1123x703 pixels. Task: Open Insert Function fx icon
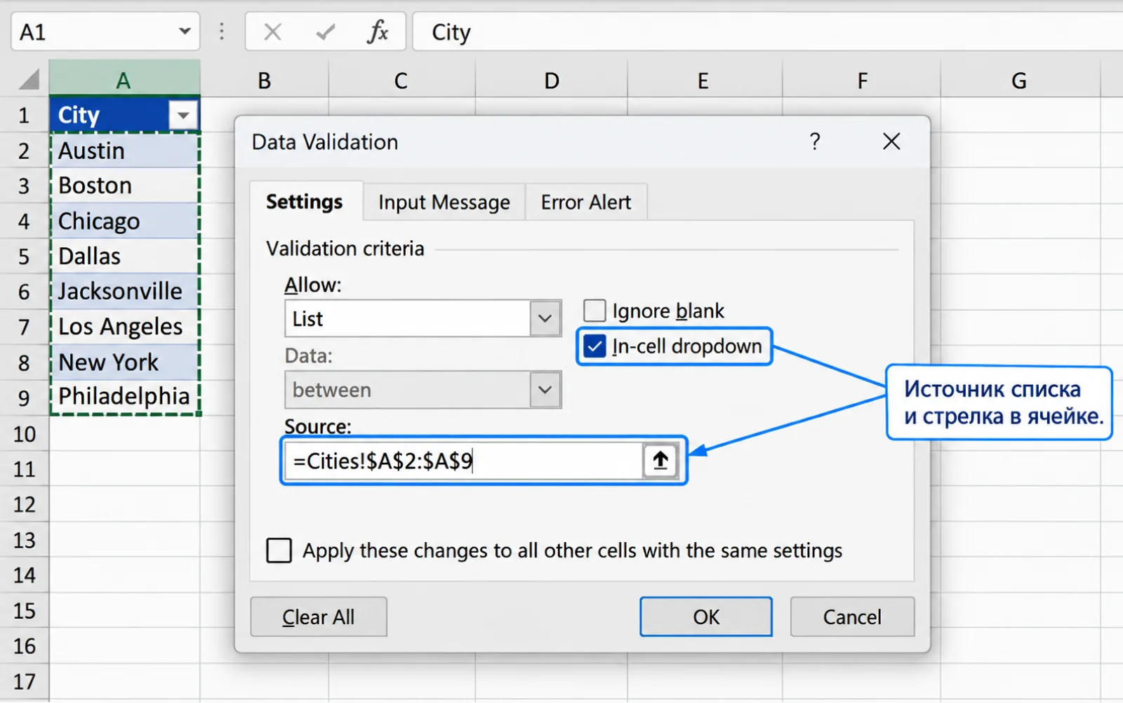378,32
